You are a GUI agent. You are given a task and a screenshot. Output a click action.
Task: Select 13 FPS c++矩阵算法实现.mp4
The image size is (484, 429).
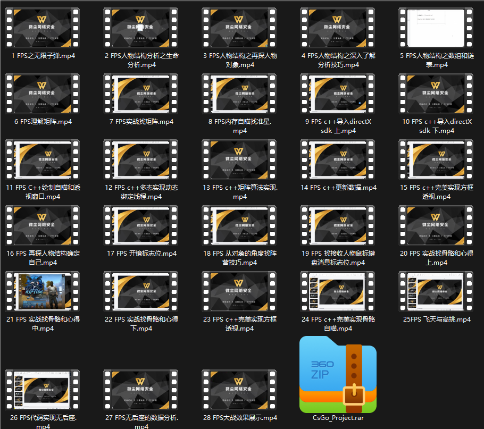tap(239, 160)
